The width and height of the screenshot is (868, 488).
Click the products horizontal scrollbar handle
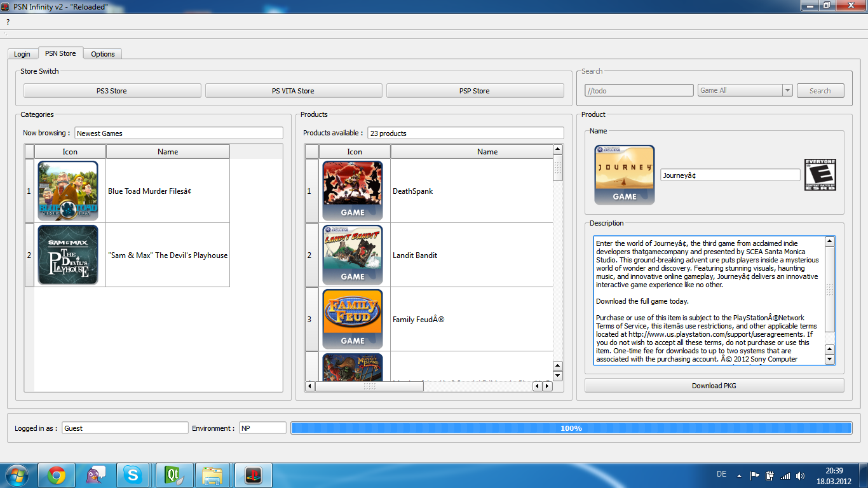tap(369, 386)
